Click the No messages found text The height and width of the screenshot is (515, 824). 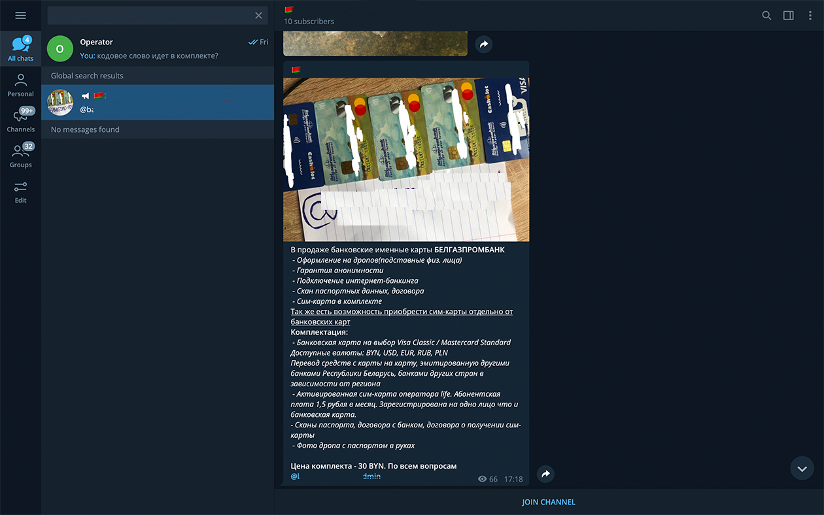pos(85,129)
